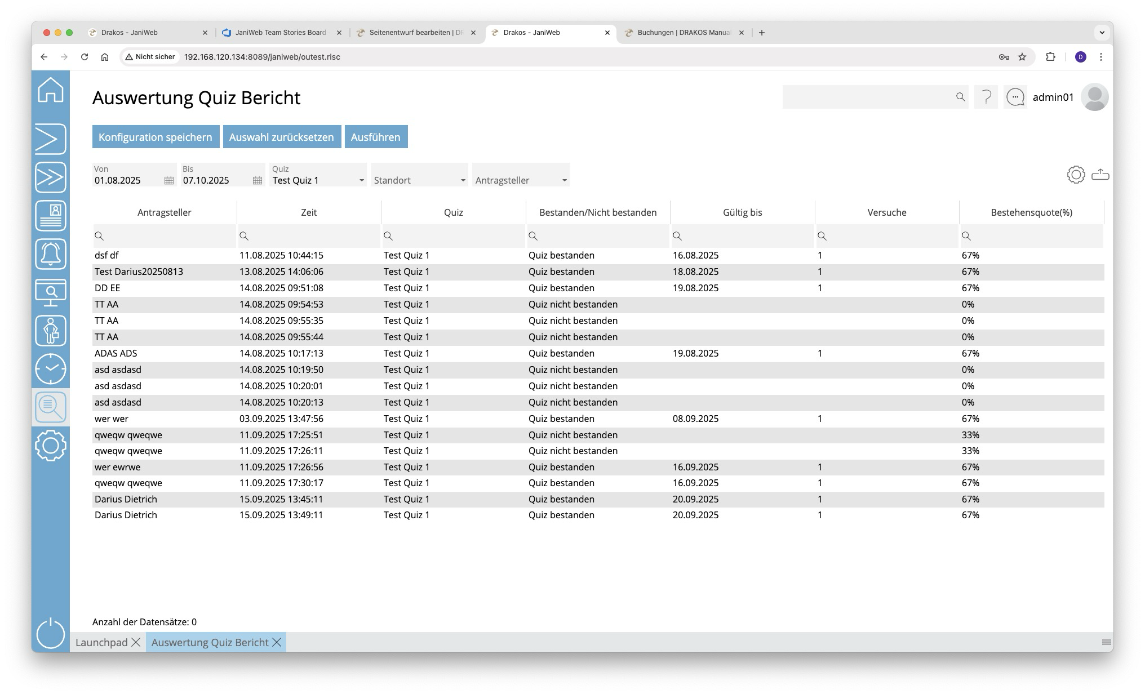Open the Antragsteller filter dropdown
Viewport: 1145px width, 694px height.
564,180
